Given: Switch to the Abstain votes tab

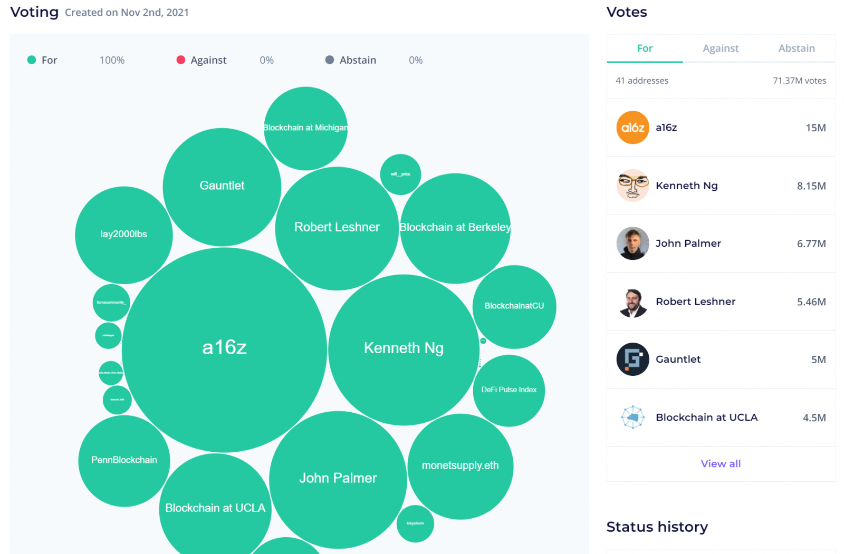Looking at the screenshot, I should tap(797, 48).
